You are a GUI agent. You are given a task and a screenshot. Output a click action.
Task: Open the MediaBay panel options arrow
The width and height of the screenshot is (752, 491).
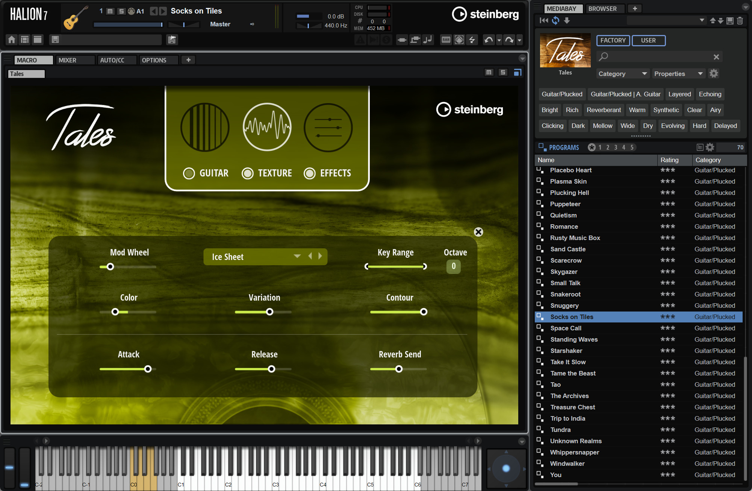coord(746,7)
